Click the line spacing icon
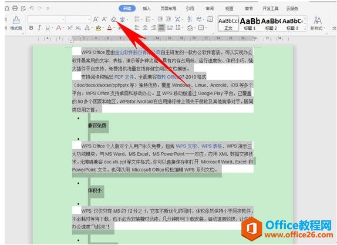The width and height of the screenshot is (337, 245). tap(178, 28)
